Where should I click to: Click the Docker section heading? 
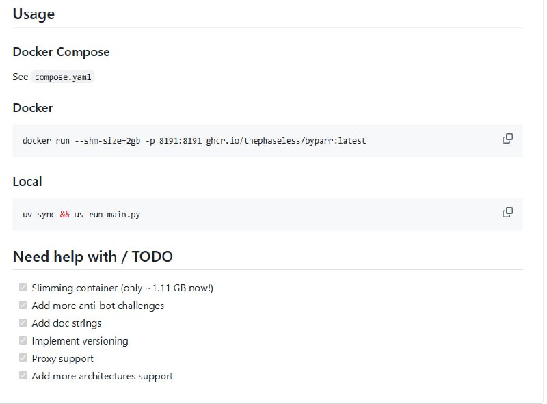(31, 108)
